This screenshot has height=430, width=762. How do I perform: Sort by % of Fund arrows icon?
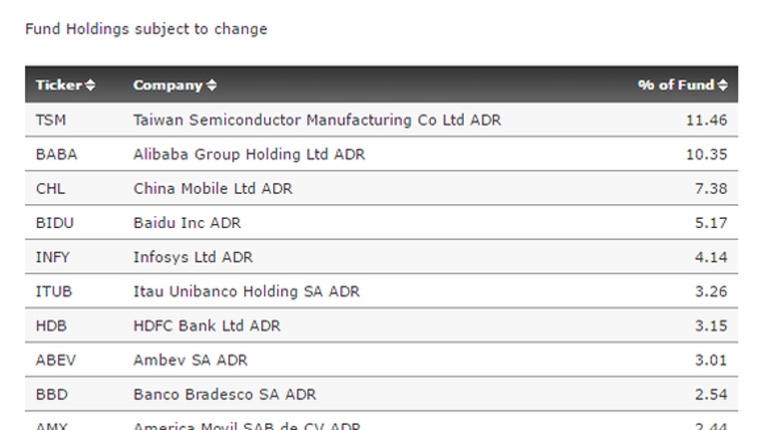point(723,86)
